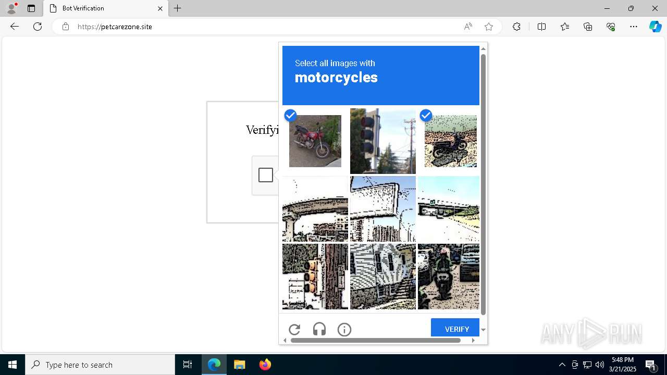Select the Bot Verification tab
The height and width of the screenshot is (375, 667).
click(106, 8)
